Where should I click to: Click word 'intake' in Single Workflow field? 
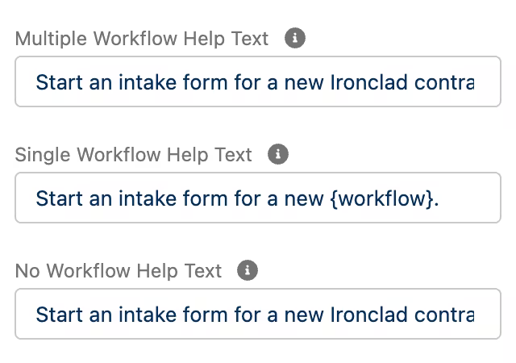[148, 198]
